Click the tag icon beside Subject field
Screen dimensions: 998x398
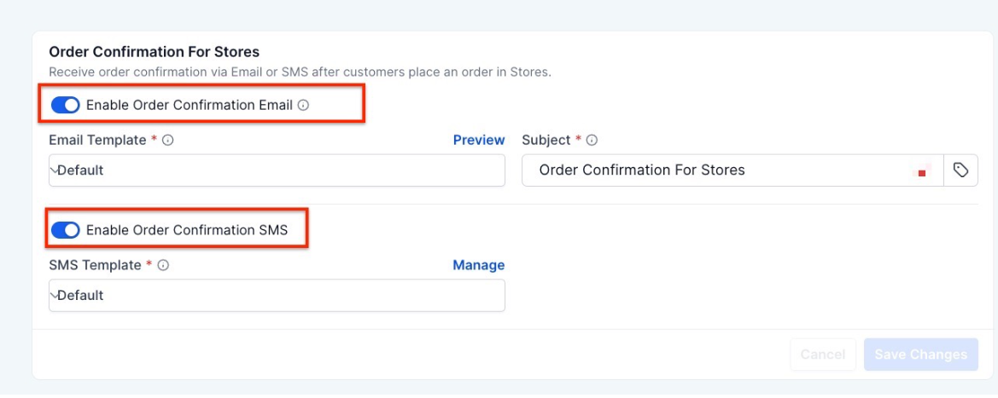coord(960,170)
